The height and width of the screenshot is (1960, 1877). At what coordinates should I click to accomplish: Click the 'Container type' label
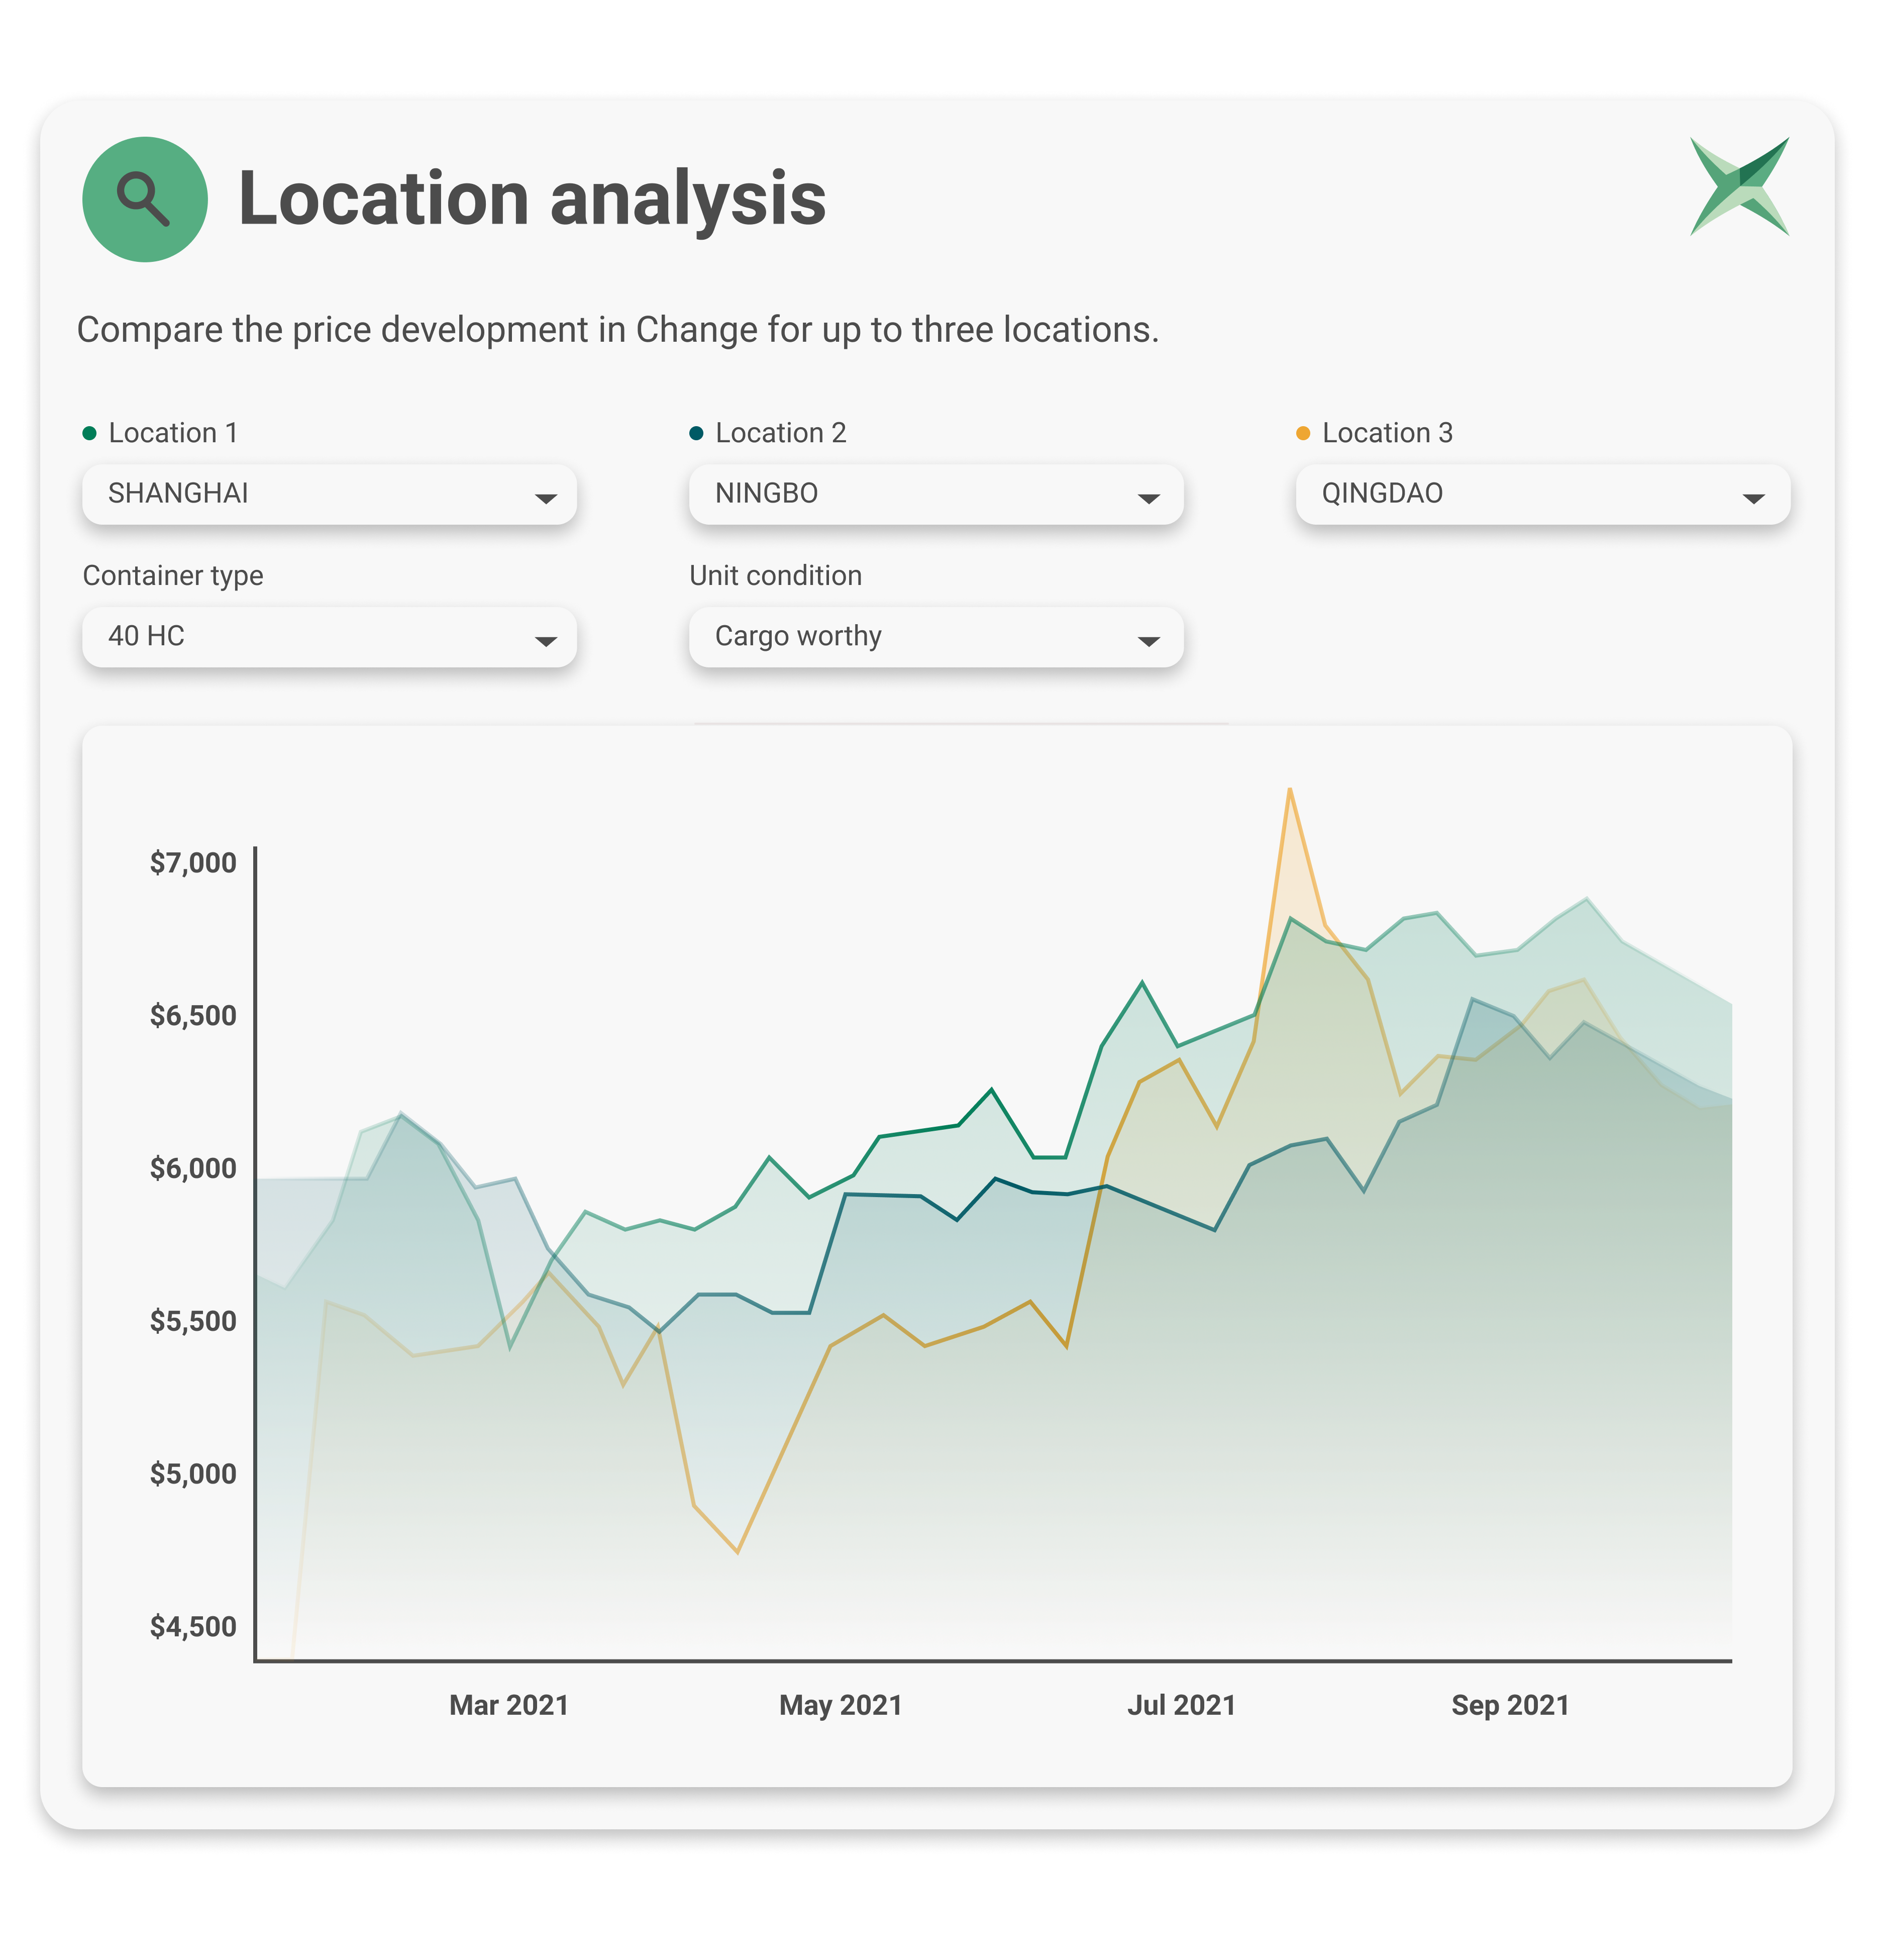tap(173, 576)
